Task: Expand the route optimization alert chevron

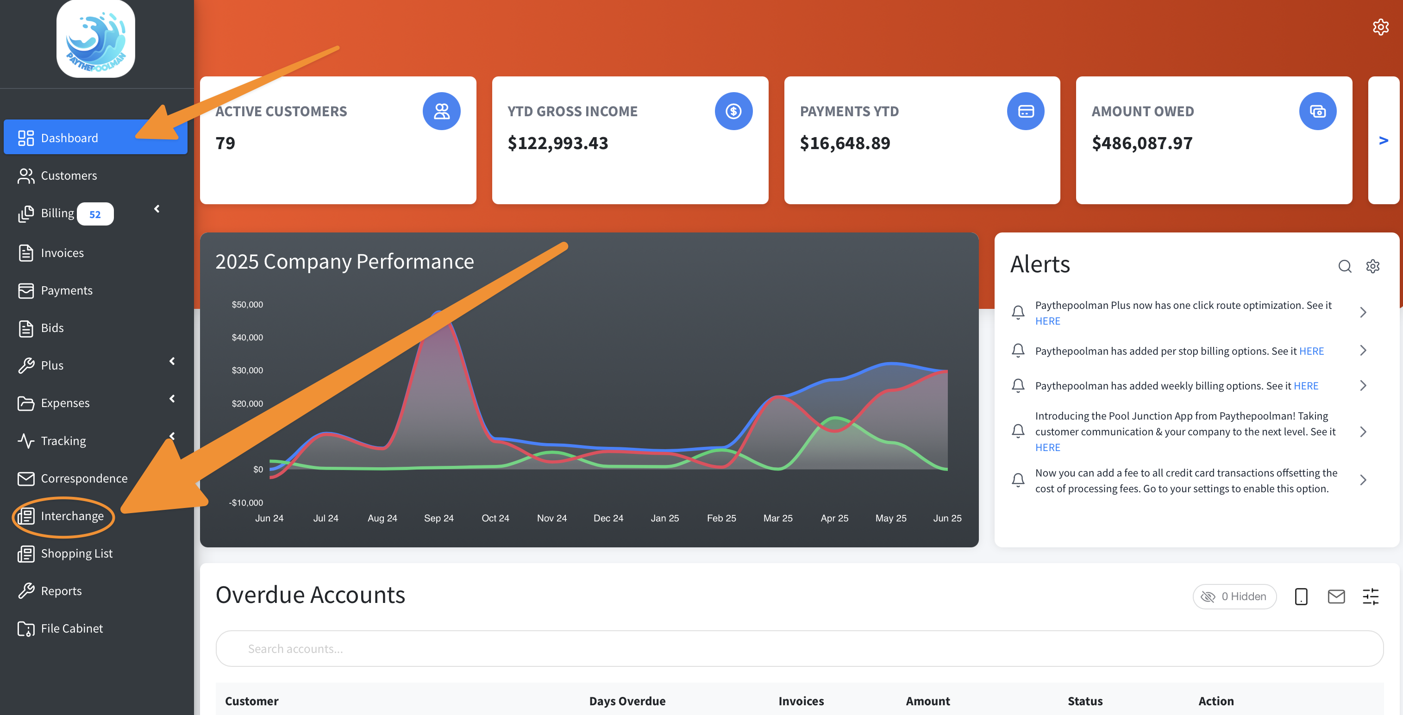Action: pyautogui.click(x=1363, y=313)
